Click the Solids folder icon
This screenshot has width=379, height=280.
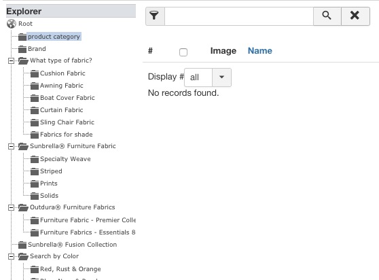coord(35,196)
